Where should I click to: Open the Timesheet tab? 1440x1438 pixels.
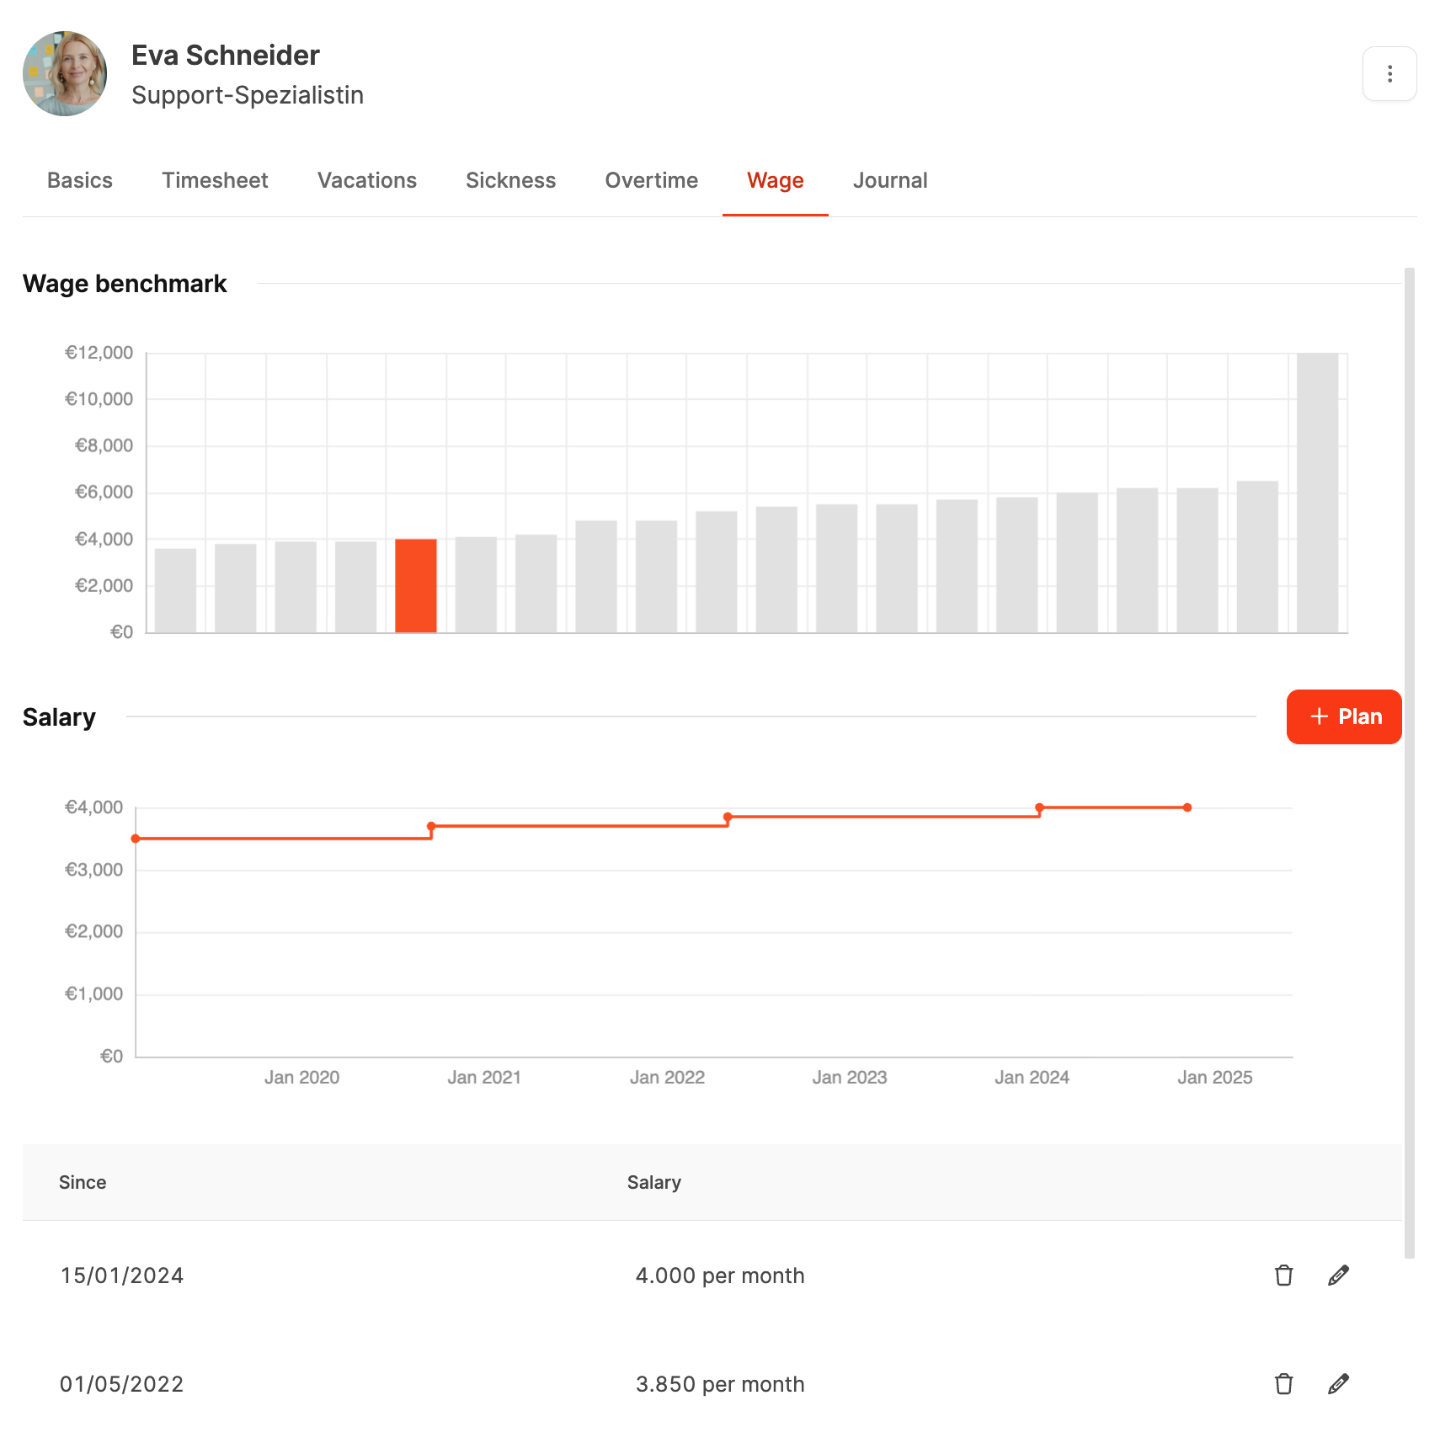pyautogui.click(x=215, y=180)
